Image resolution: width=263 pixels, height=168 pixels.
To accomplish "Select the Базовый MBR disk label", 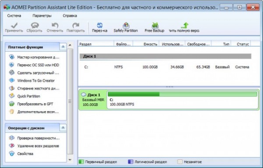I will tap(93, 100).
